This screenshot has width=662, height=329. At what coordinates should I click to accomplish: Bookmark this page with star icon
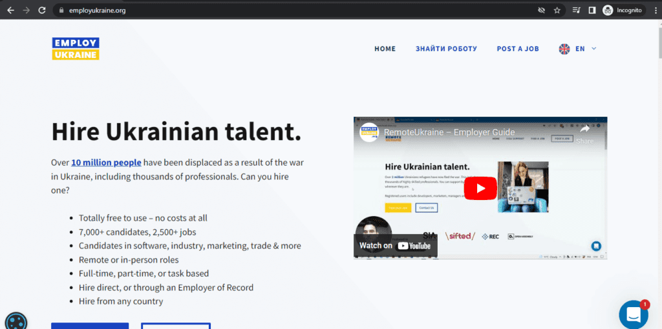coord(557,10)
